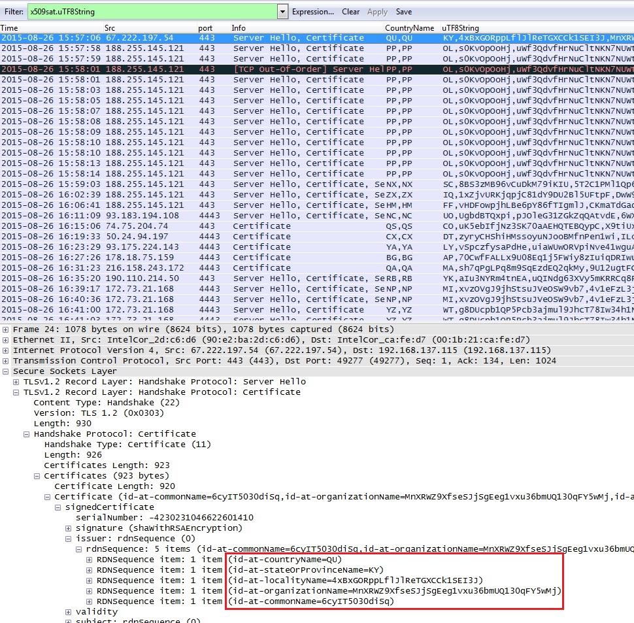Expand the id-at-countryName=QU RDNSequence item
634x623 pixels.
click(x=90, y=560)
